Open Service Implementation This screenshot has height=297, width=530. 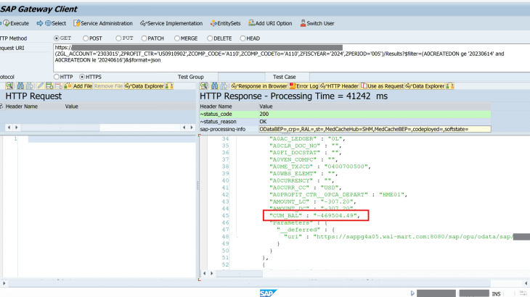tap(171, 23)
